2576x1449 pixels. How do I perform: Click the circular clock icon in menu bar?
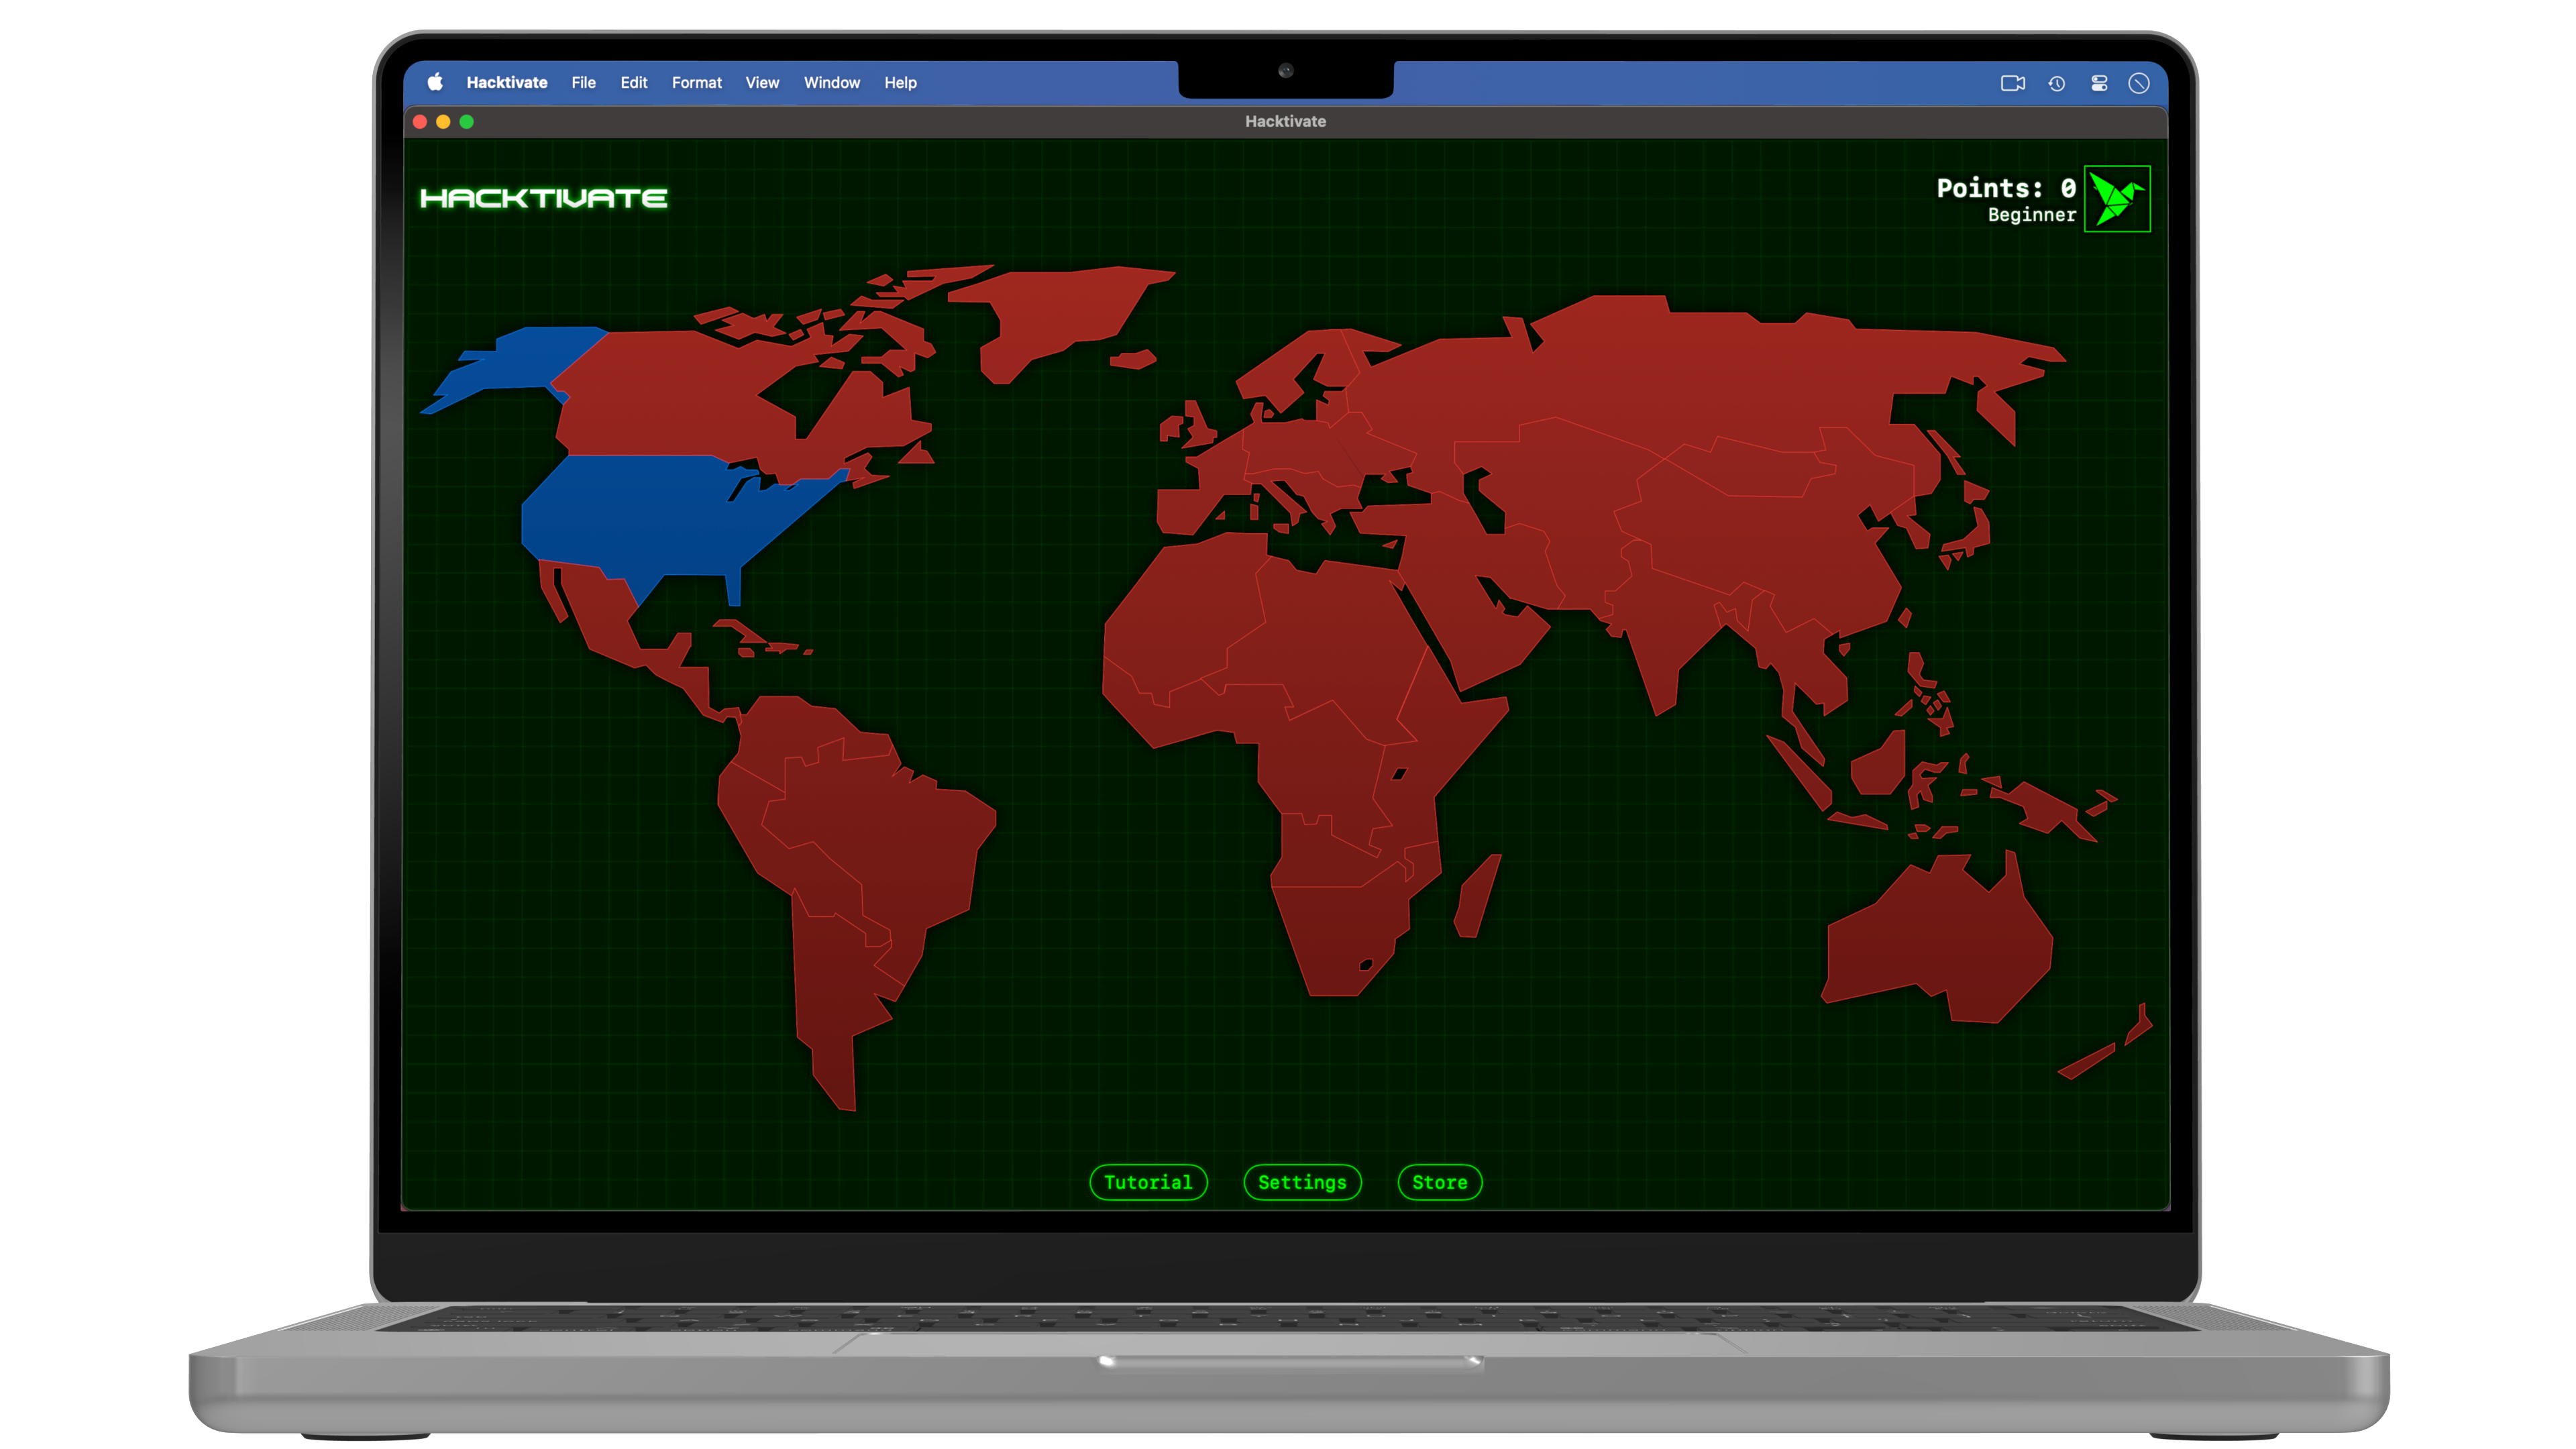coord(2139,83)
